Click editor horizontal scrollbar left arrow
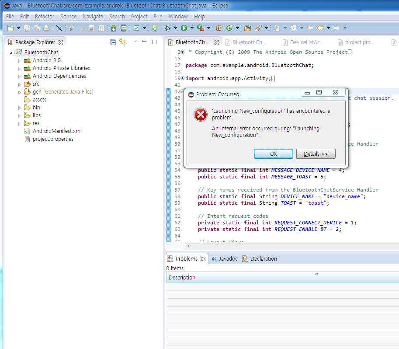 pyautogui.click(x=188, y=246)
